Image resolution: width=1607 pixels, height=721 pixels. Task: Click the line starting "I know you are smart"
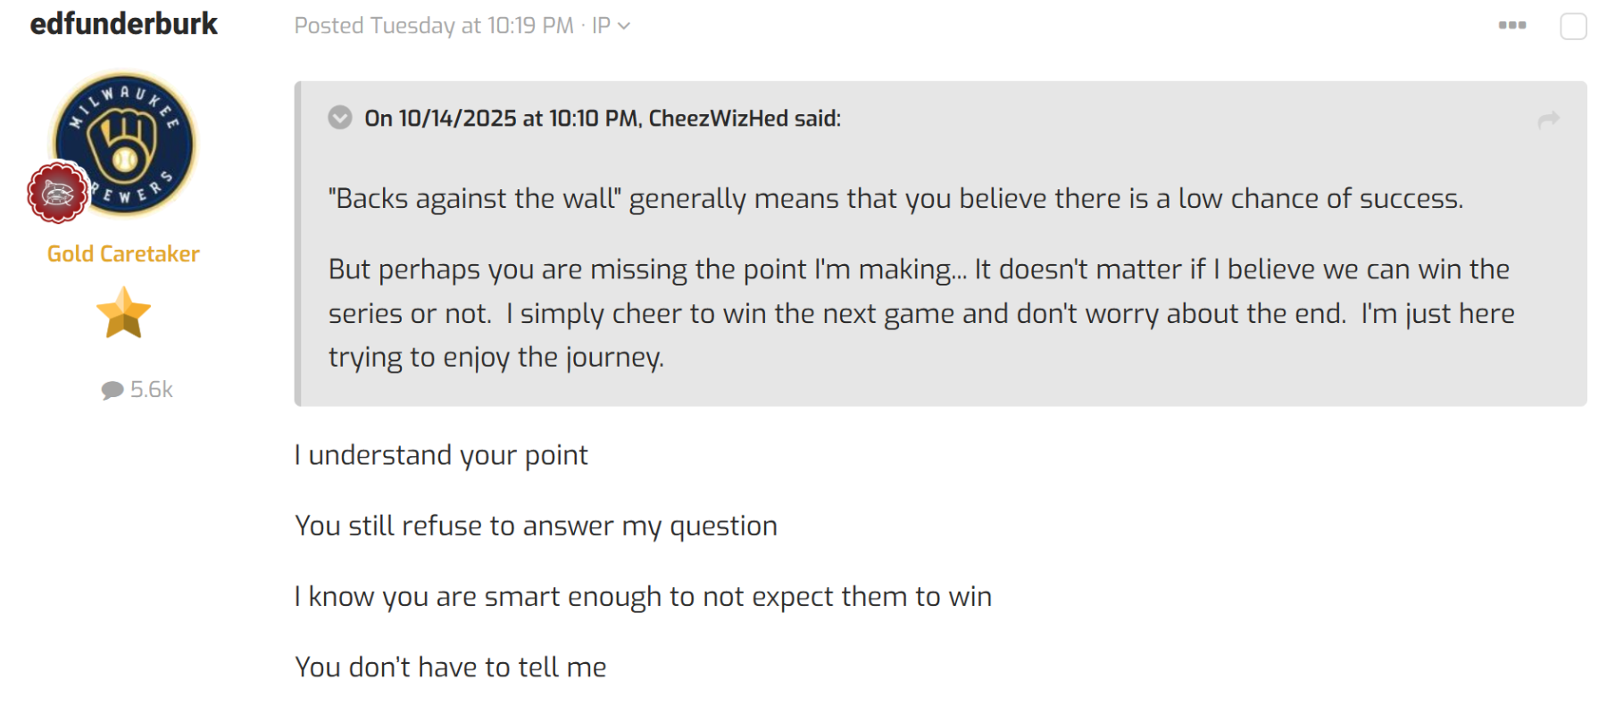click(643, 596)
